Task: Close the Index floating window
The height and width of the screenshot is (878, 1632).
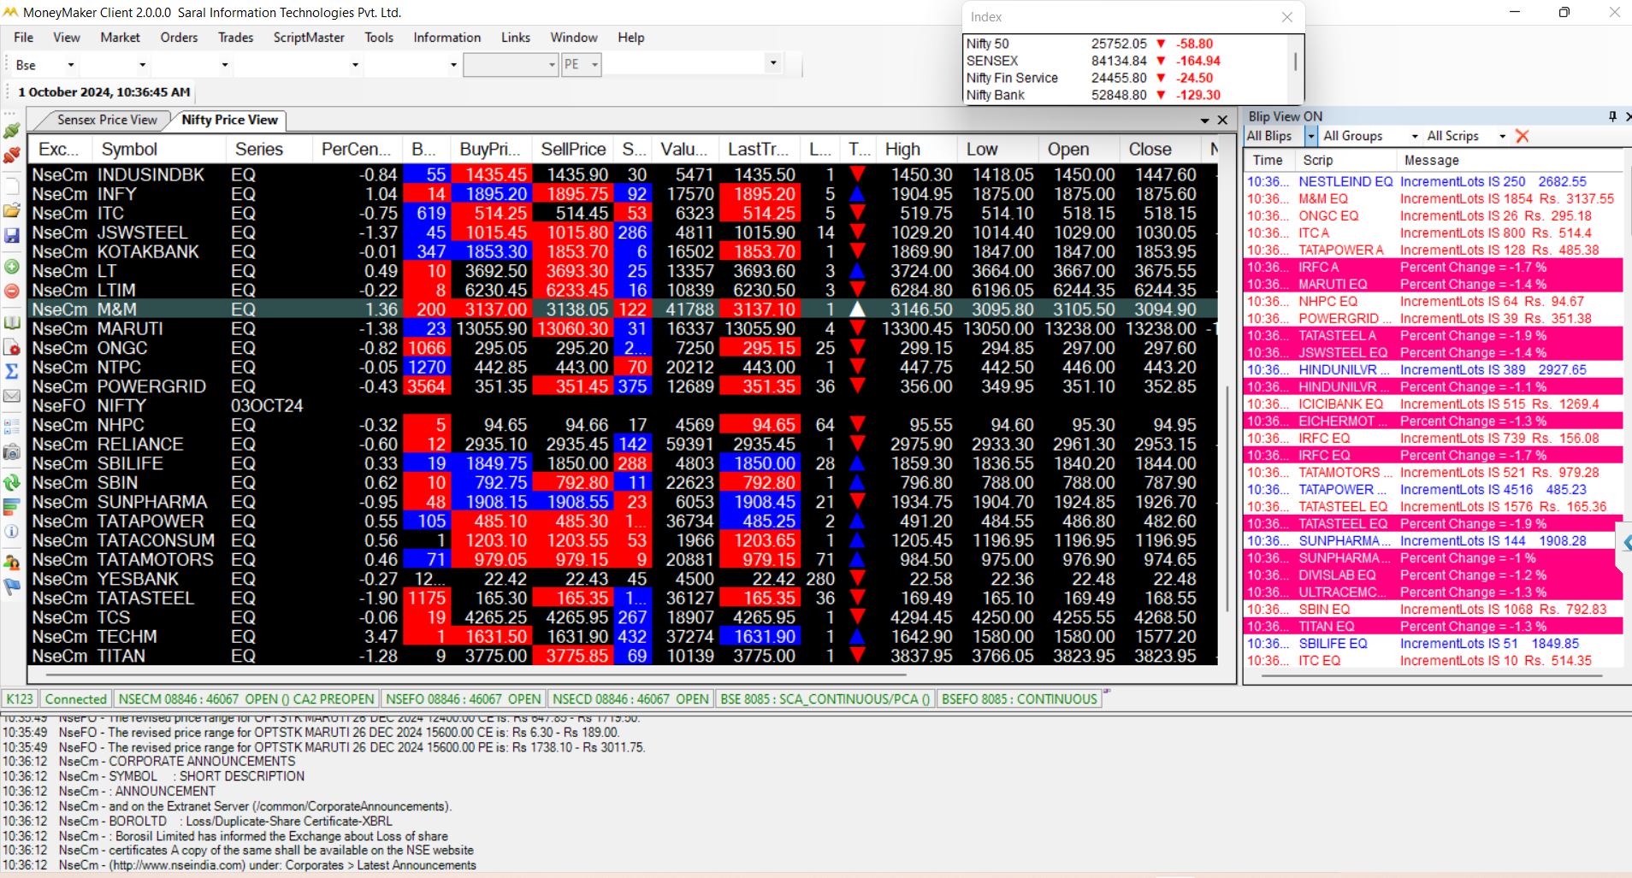Action: tap(1286, 17)
